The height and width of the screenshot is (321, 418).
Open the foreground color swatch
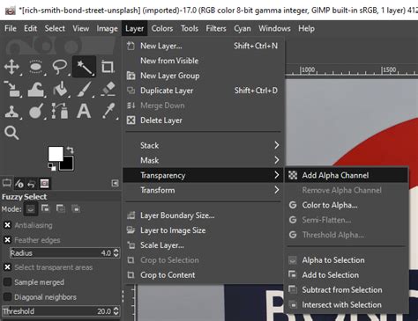click(56, 154)
